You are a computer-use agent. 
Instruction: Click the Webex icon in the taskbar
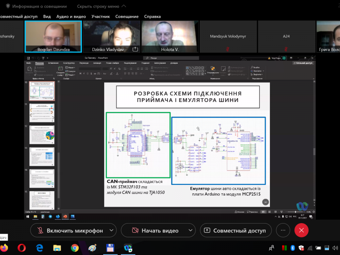coord(127,247)
